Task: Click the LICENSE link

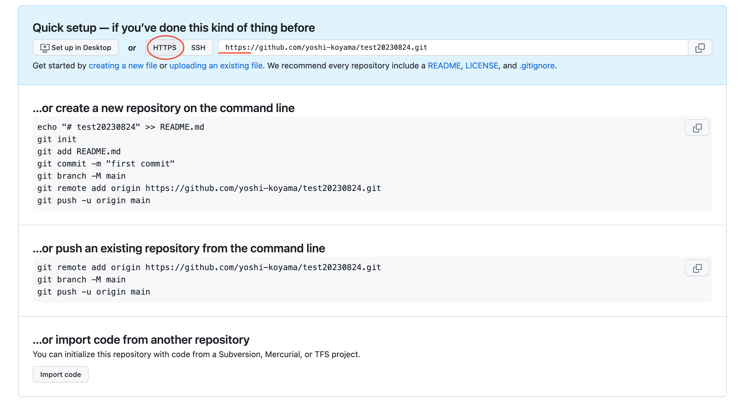Action: click(482, 65)
